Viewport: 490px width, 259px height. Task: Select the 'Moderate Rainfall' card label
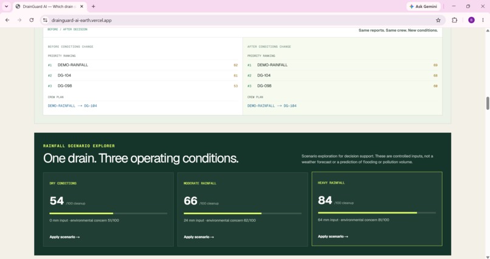[x=200, y=183]
